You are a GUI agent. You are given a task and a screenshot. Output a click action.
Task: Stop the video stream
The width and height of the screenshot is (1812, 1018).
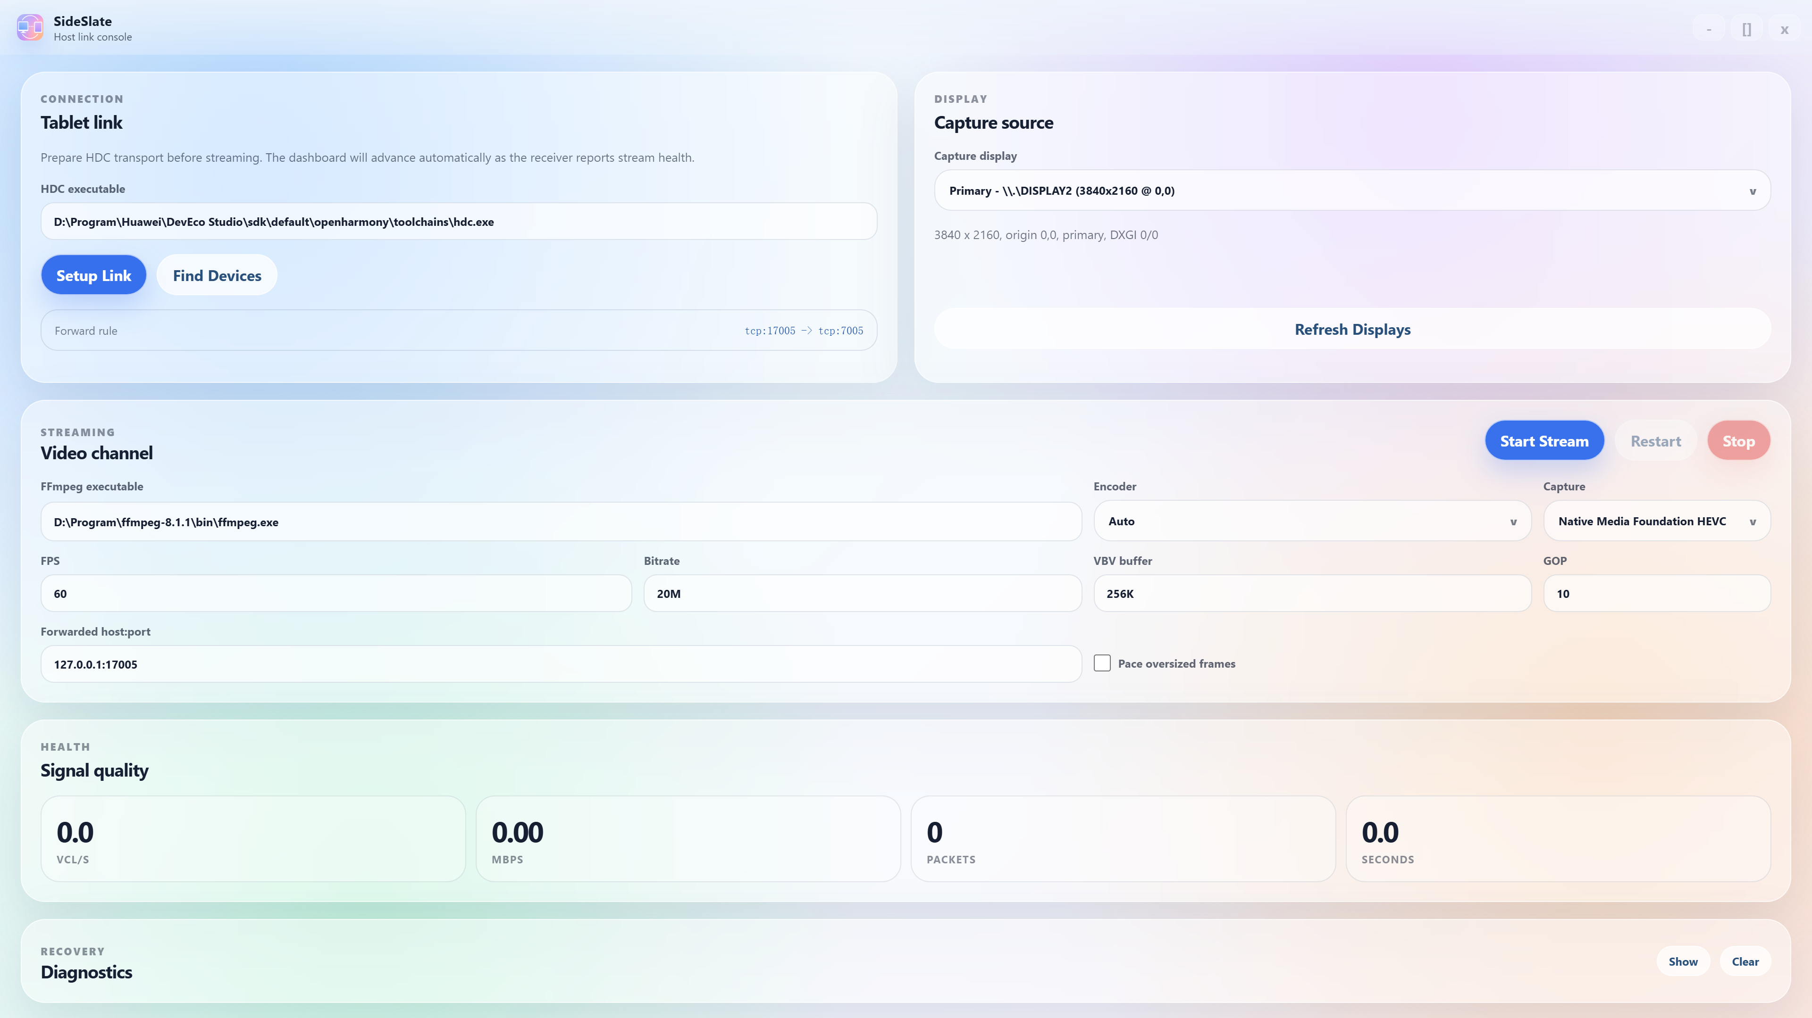coord(1738,441)
